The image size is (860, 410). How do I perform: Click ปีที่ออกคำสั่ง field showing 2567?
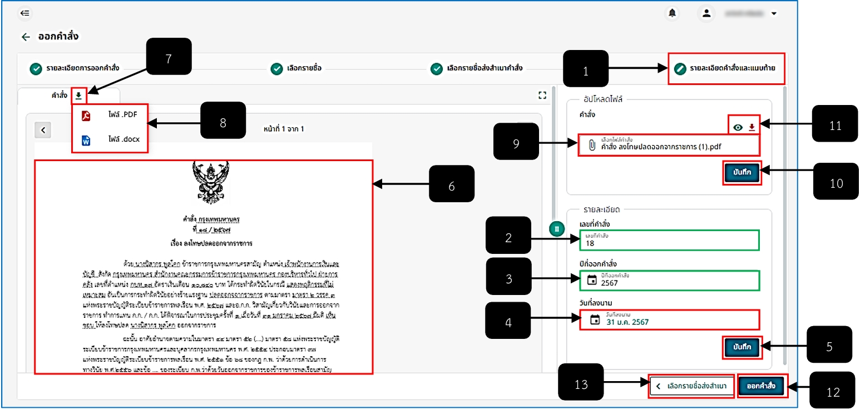point(669,279)
